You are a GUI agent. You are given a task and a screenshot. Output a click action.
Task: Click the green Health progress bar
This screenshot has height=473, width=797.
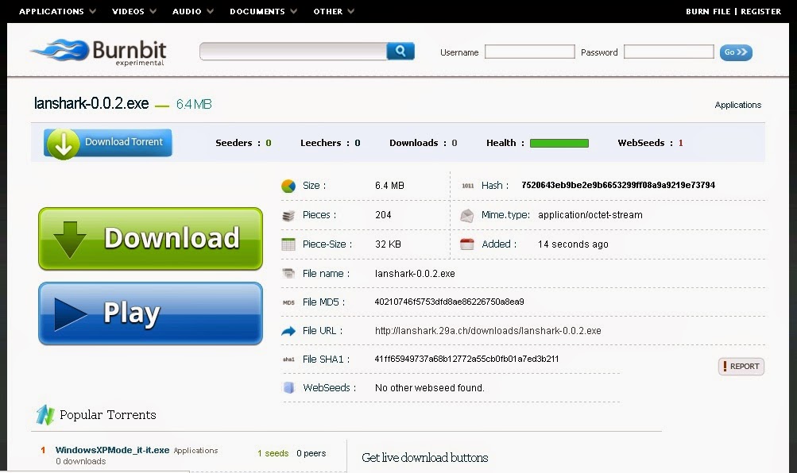coord(560,143)
